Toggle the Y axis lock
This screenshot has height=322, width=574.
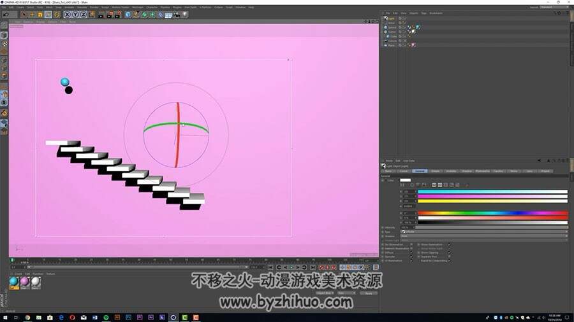point(75,15)
